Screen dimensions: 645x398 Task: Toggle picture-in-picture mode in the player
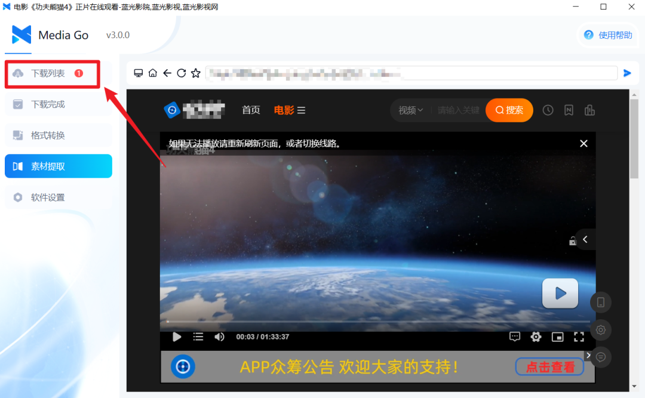(x=557, y=337)
